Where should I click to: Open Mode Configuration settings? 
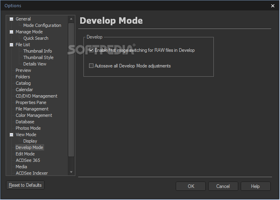(42, 25)
